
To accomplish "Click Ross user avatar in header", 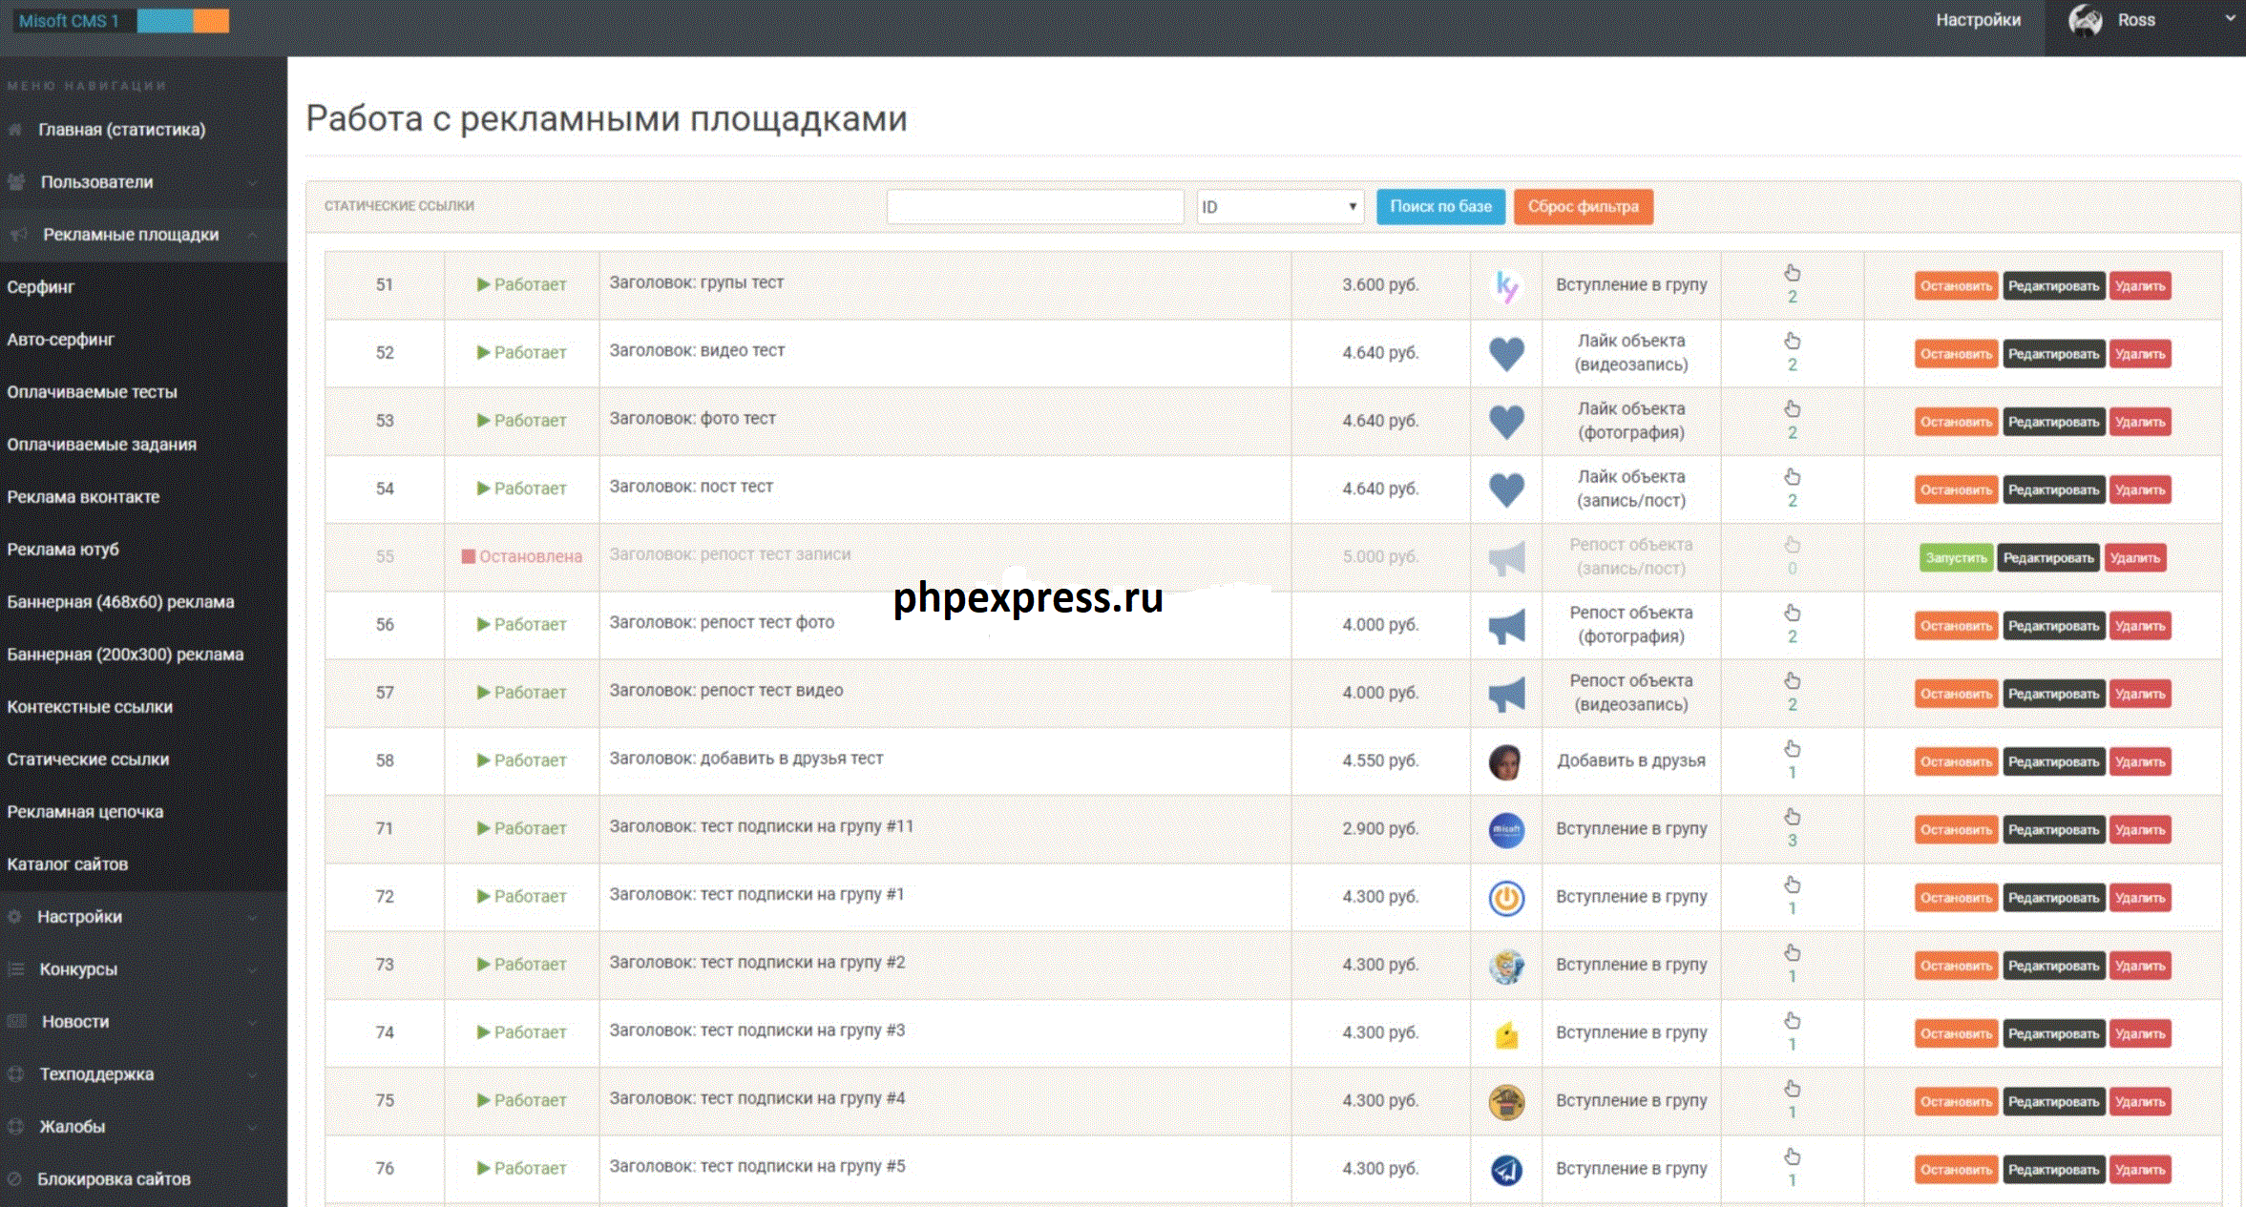I will 2085,20.
